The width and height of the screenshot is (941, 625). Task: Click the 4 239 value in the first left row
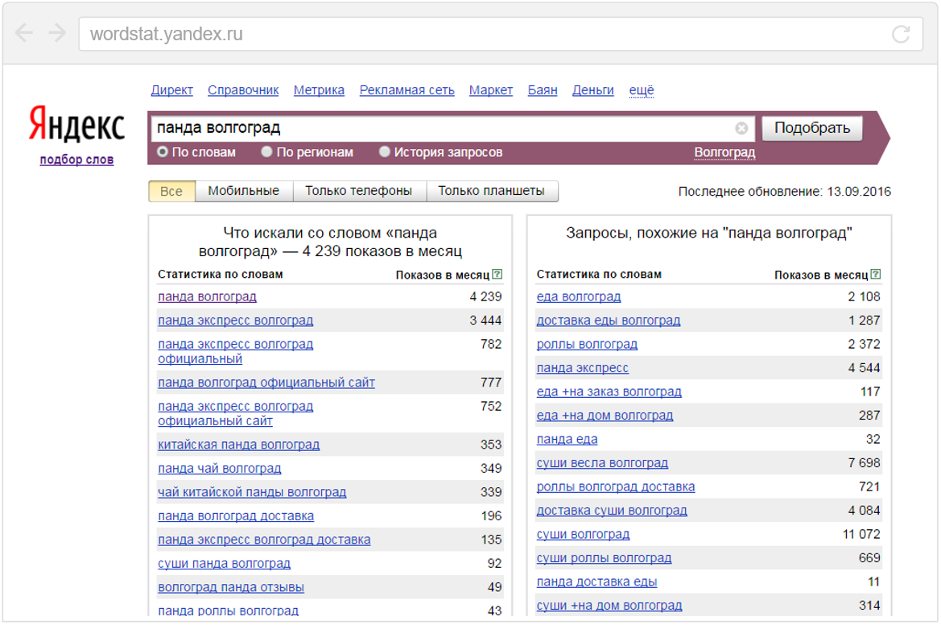(485, 296)
